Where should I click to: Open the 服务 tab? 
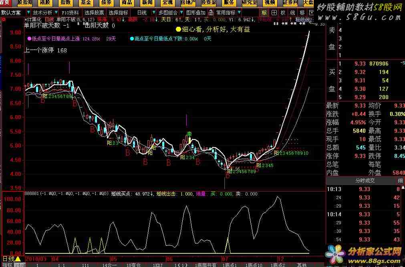[x=229, y=3]
